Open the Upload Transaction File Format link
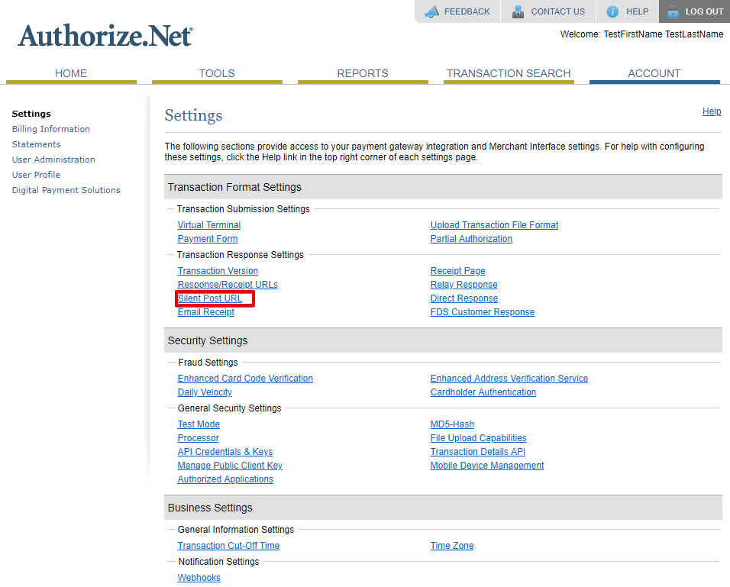The image size is (730, 587). (x=494, y=225)
